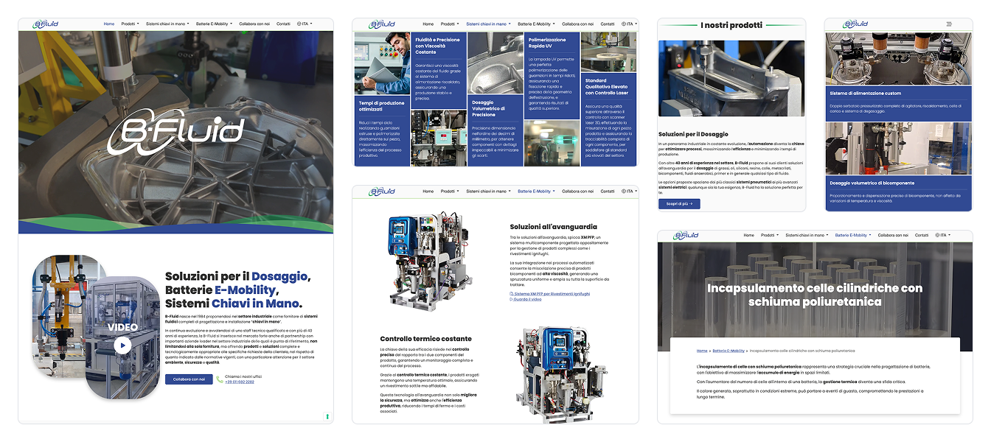
Task: Open the hamburger menu in mobile view
Action: coord(949,24)
